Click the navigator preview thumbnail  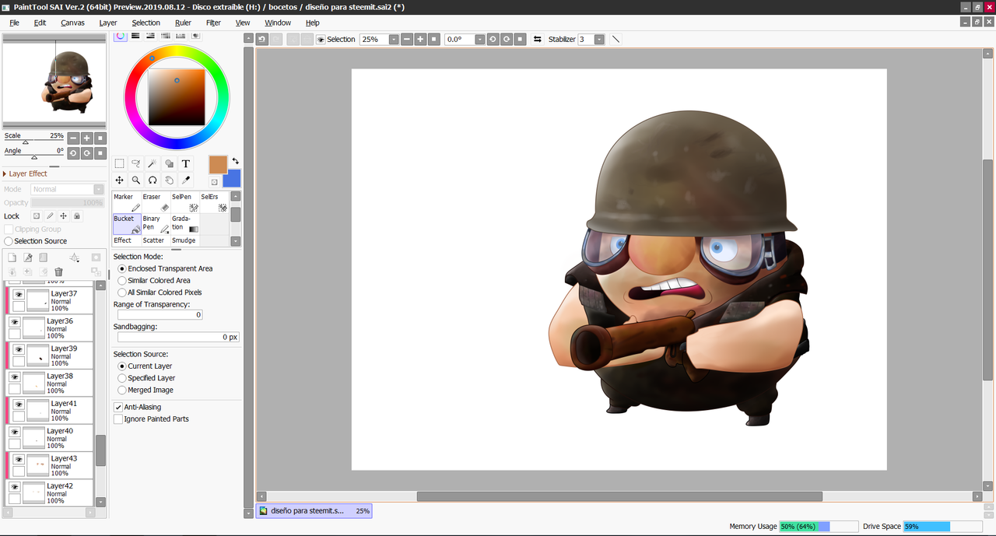54,81
